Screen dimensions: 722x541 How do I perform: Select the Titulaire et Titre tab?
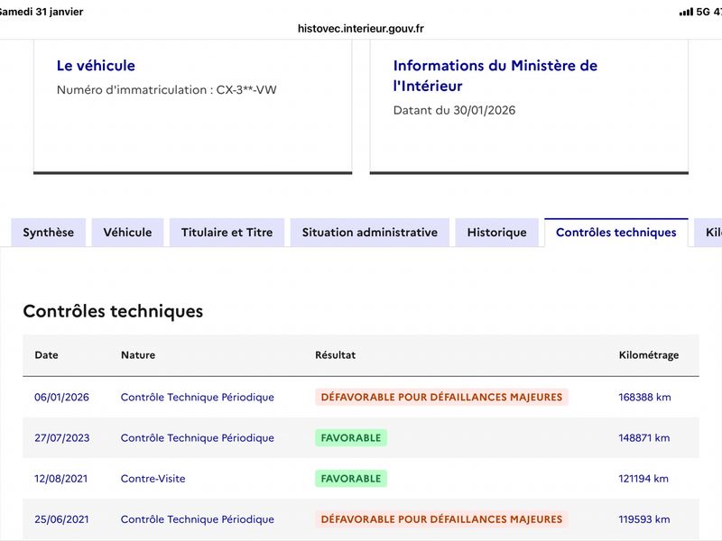coord(227,233)
